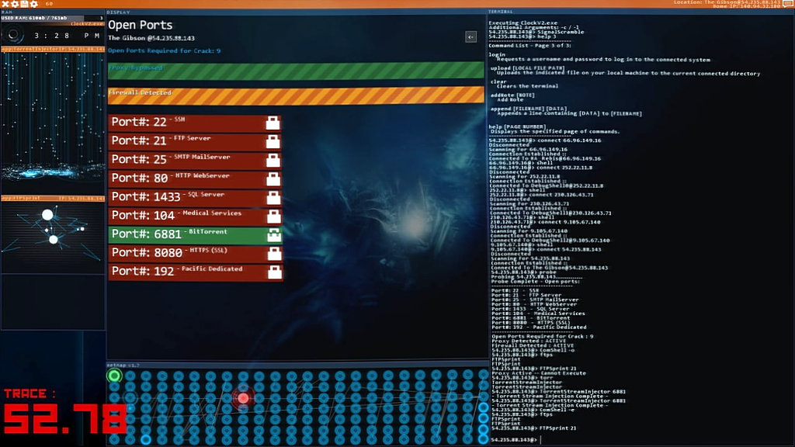Click the RAM panel title label
The height and width of the screenshot is (447, 795).
pos(6,12)
